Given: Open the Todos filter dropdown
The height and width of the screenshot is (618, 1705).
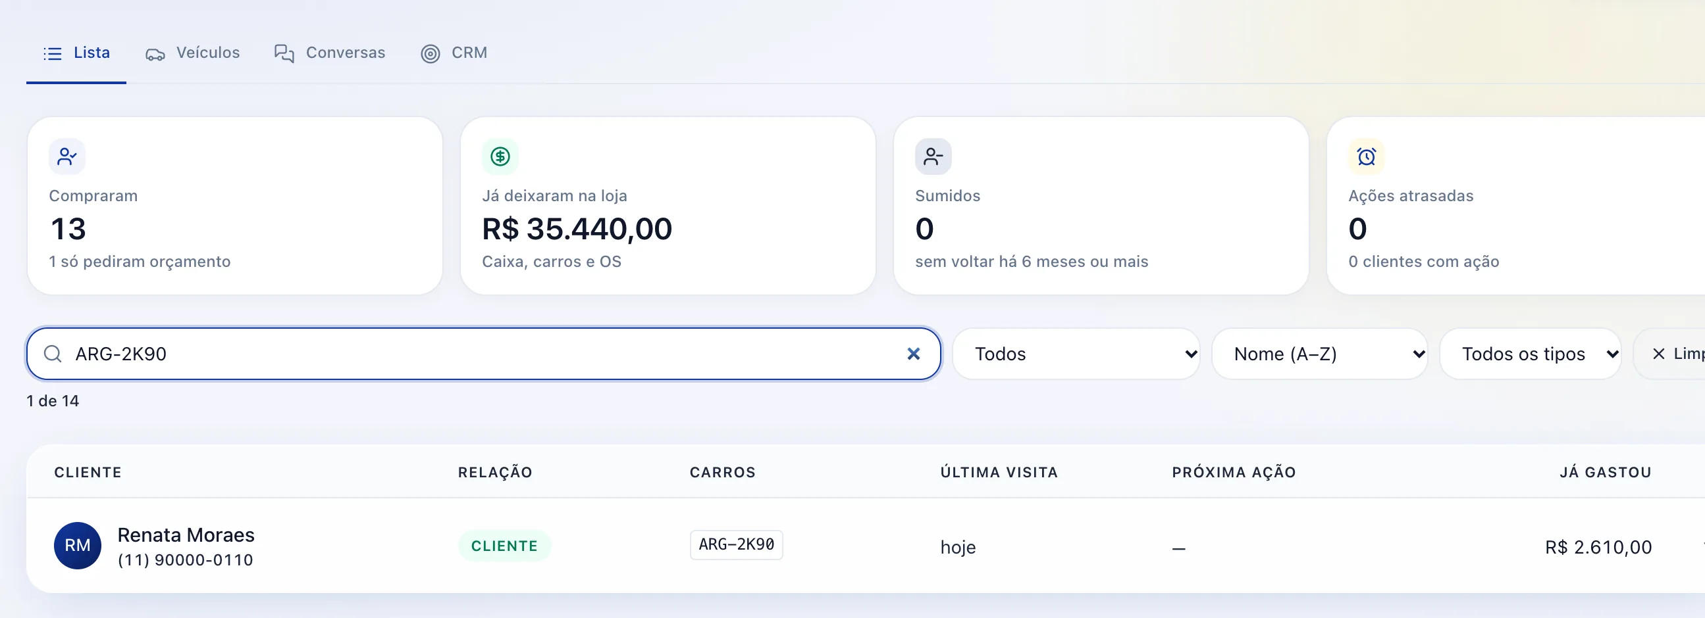Looking at the screenshot, I should click(x=1076, y=354).
